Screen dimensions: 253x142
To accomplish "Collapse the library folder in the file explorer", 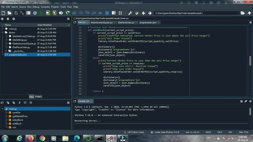I will click(x=2, y=32).
